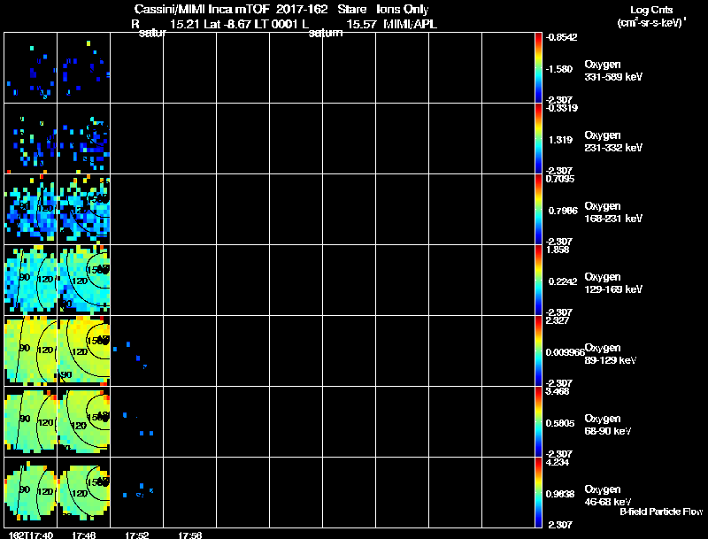Click the Oxygen 89-129 keV image at 17:40

(31, 350)
